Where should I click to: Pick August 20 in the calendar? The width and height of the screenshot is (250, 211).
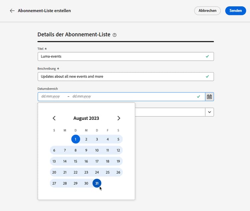pyautogui.click(x=54, y=172)
